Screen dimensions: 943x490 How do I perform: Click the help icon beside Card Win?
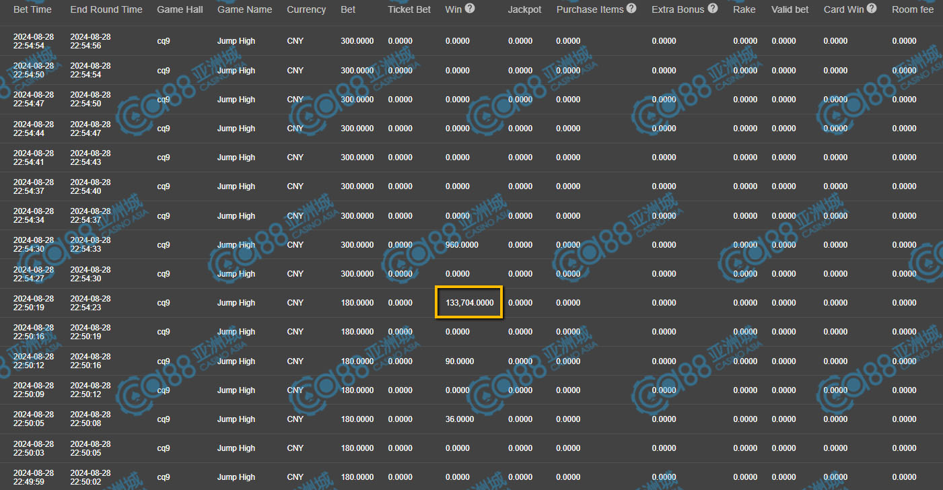872,9
